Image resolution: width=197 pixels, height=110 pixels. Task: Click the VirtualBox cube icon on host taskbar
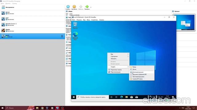tap(47, 108)
